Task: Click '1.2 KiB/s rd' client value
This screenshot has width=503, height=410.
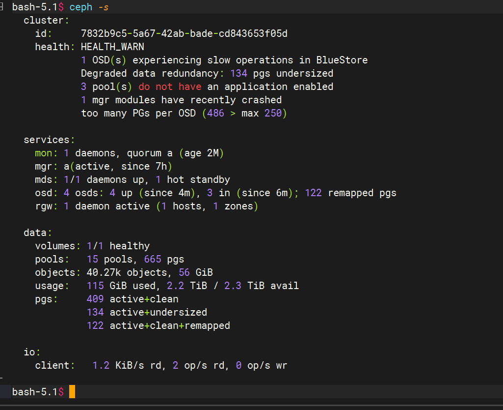Action: point(127,365)
